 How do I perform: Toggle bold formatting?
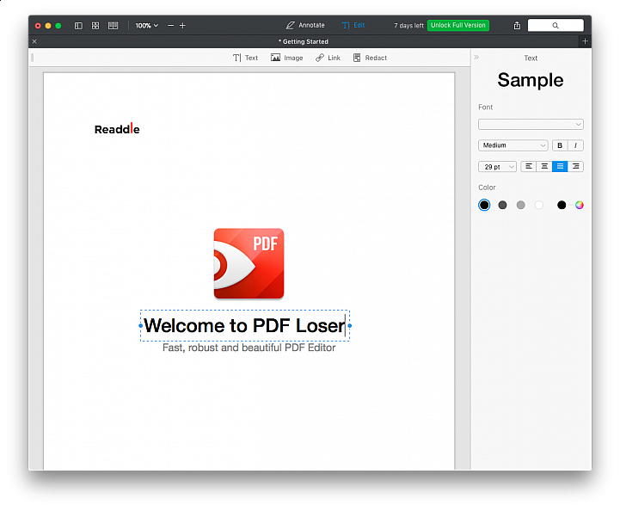point(560,145)
